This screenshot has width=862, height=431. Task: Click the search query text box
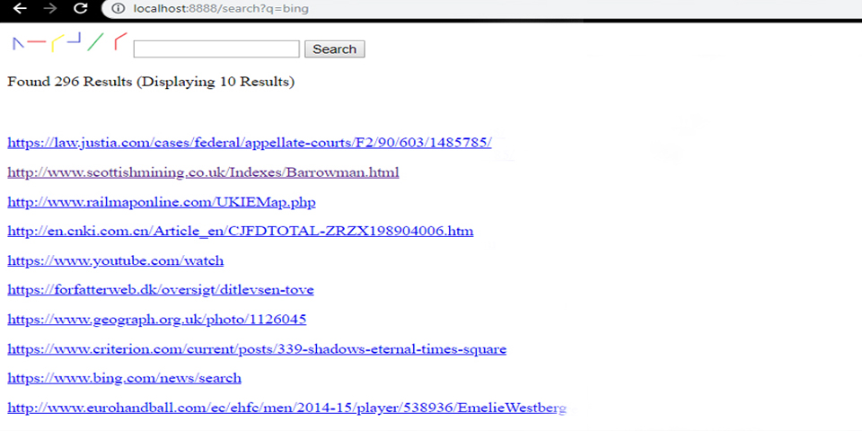[215, 48]
